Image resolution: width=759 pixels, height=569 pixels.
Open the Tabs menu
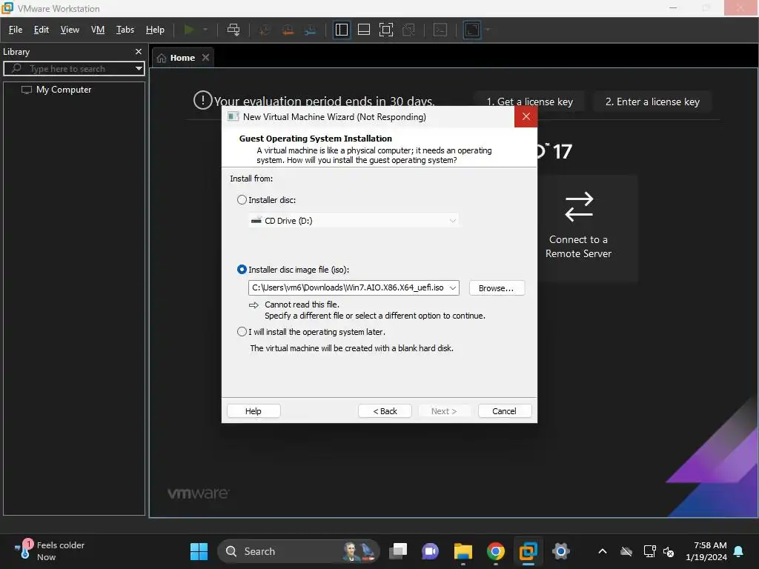tap(125, 30)
